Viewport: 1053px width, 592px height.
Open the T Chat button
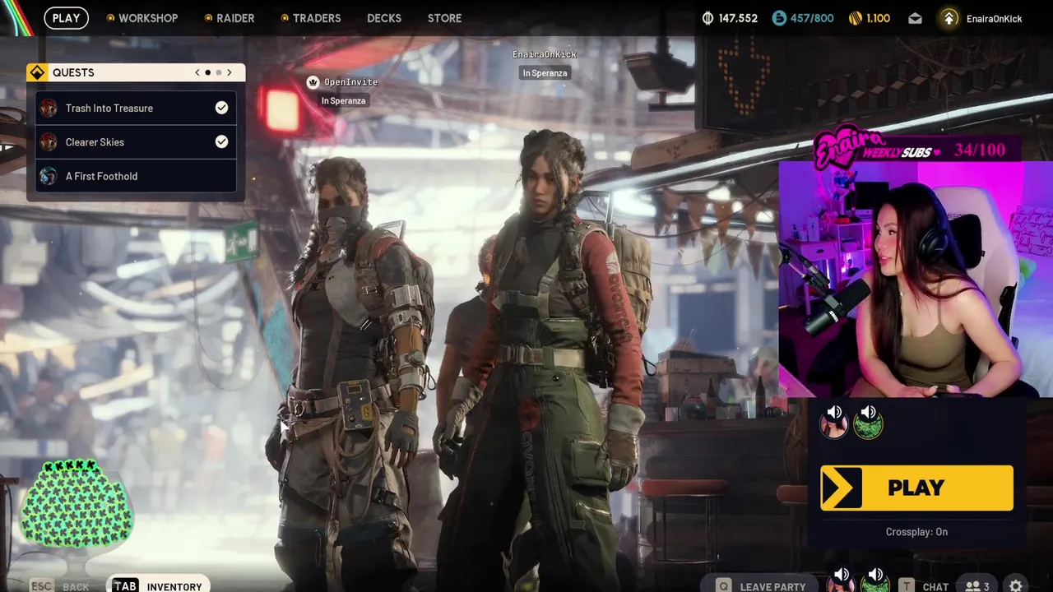click(923, 585)
